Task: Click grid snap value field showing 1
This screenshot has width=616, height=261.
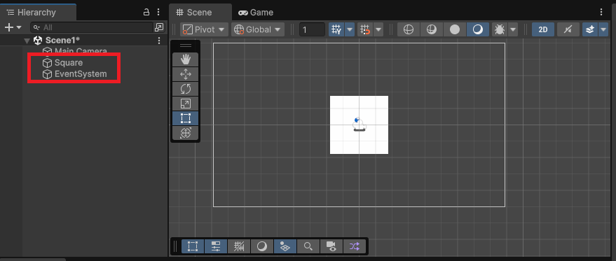Action: [x=312, y=29]
